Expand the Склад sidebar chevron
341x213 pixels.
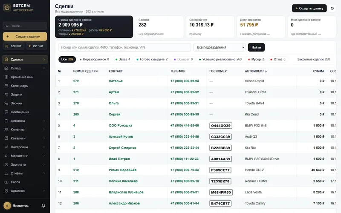(44, 68)
